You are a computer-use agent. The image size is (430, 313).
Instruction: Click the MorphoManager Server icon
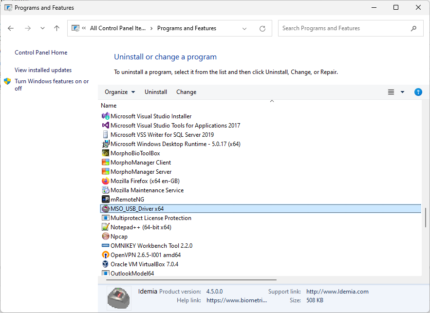pyautogui.click(x=106, y=171)
